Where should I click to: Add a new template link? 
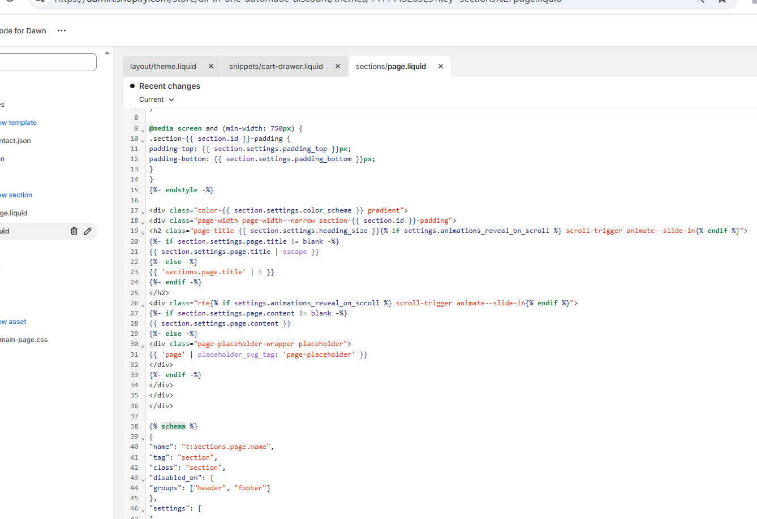(x=18, y=123)
